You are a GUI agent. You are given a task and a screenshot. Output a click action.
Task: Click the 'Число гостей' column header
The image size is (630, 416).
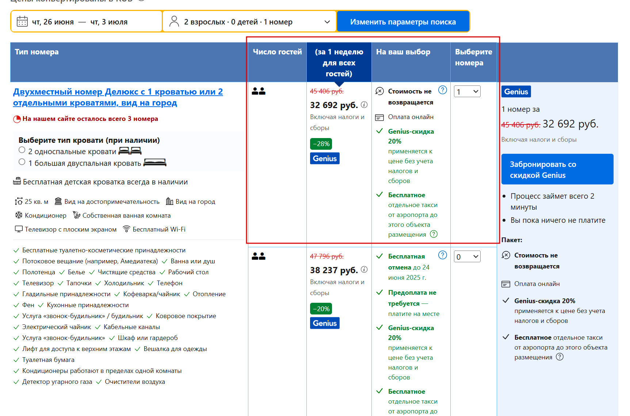pyautogui.click(x=277, y=52)
